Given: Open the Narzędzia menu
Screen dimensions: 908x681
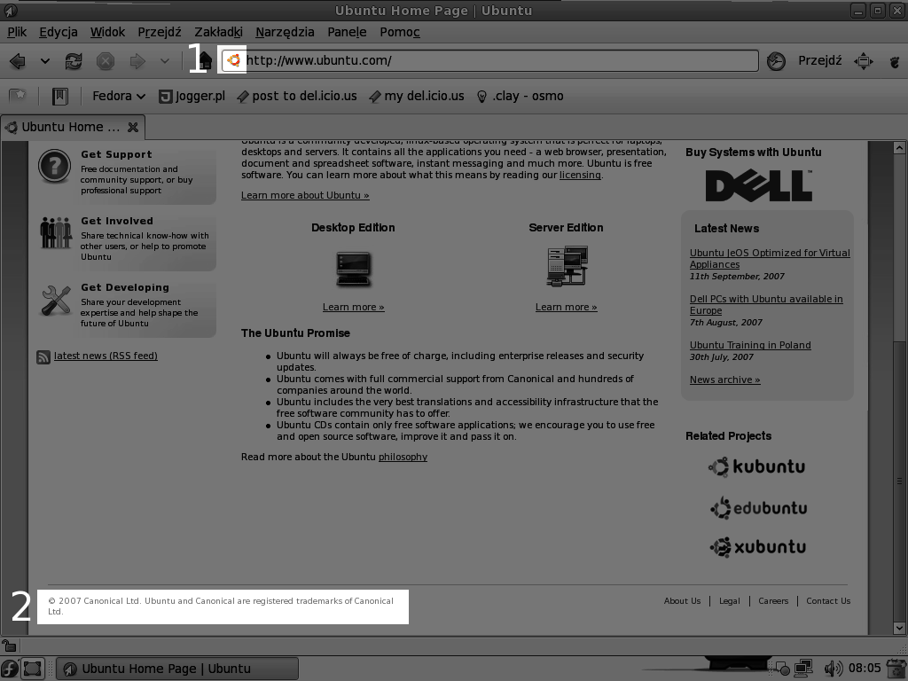Looking at the screenshot, I should coord(285,32).
